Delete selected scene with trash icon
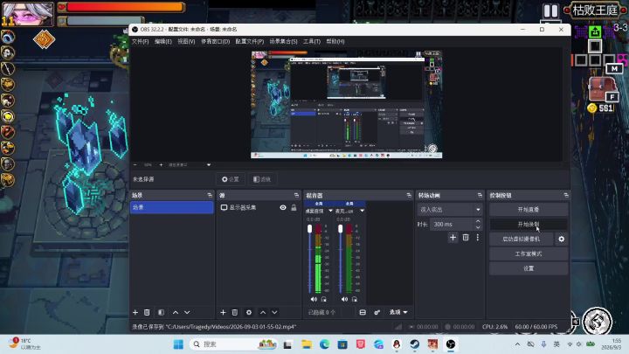This screenshot has height=354, width=629. click(x=147, y=312)
